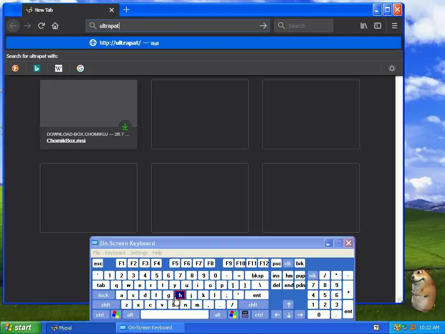The image size is (445, 334).
Task: Click the address bar containing ultrapat
Action: click(x=178, y=26)
